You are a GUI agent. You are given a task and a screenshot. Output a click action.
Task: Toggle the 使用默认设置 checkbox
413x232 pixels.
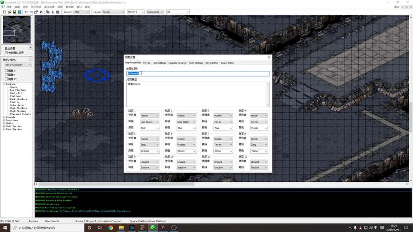[7, 53]
